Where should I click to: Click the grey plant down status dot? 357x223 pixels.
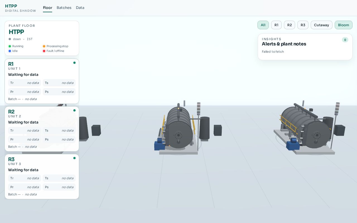tap(10, 39)
